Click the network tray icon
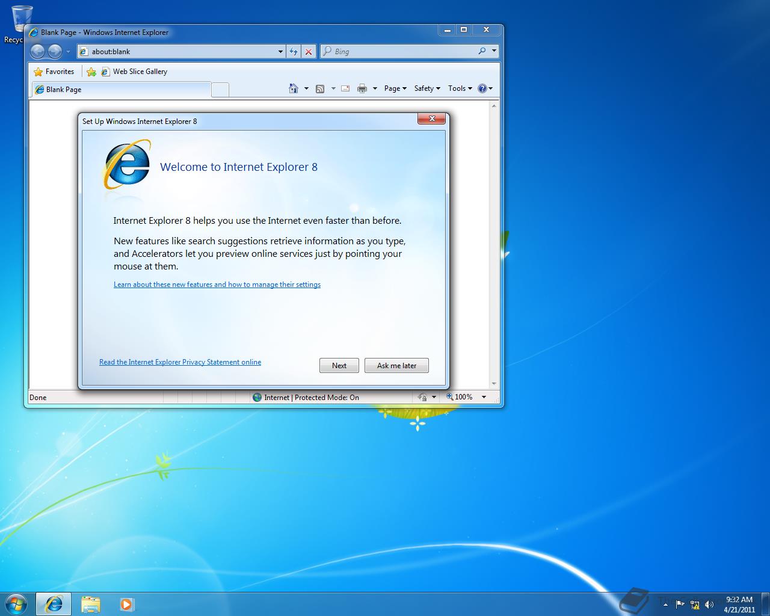 (x=695, y=605)
